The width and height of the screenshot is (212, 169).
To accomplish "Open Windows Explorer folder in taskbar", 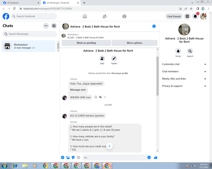I will click(25, 166).
